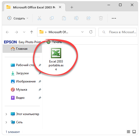Click the 1 элемент status text
The height and width of the screenshot is (136, 140).
click(x=13, y=132)
